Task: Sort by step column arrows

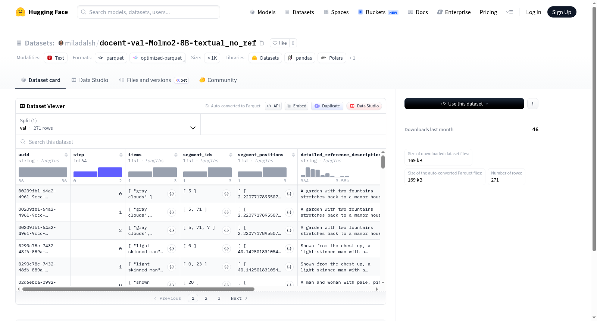Action: (x=121, y=155)
